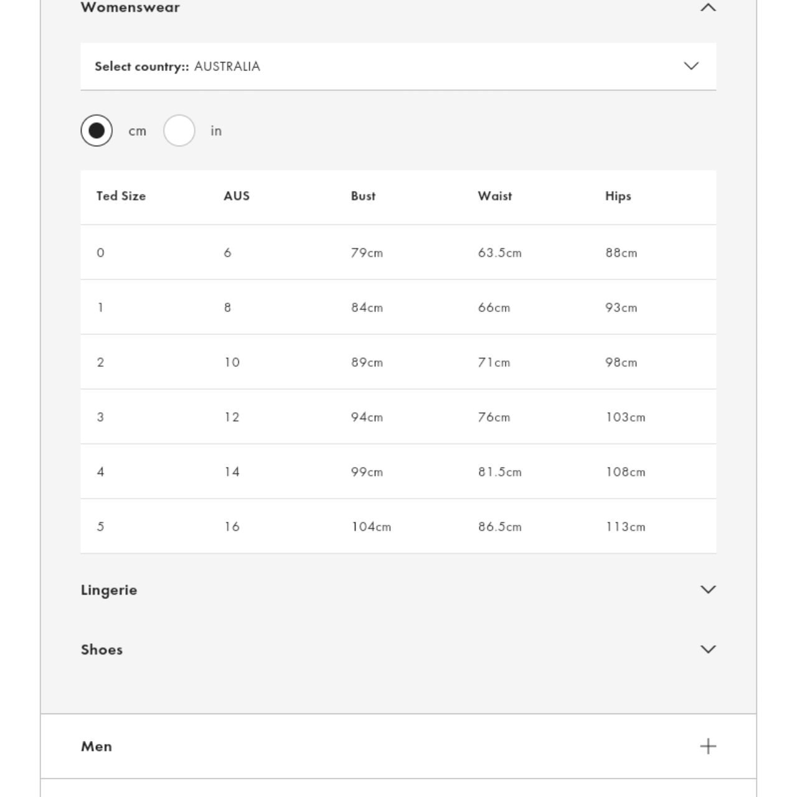Click the Lingerie section heading
This screenshot has width=797, height=797.
click(109, 590)
